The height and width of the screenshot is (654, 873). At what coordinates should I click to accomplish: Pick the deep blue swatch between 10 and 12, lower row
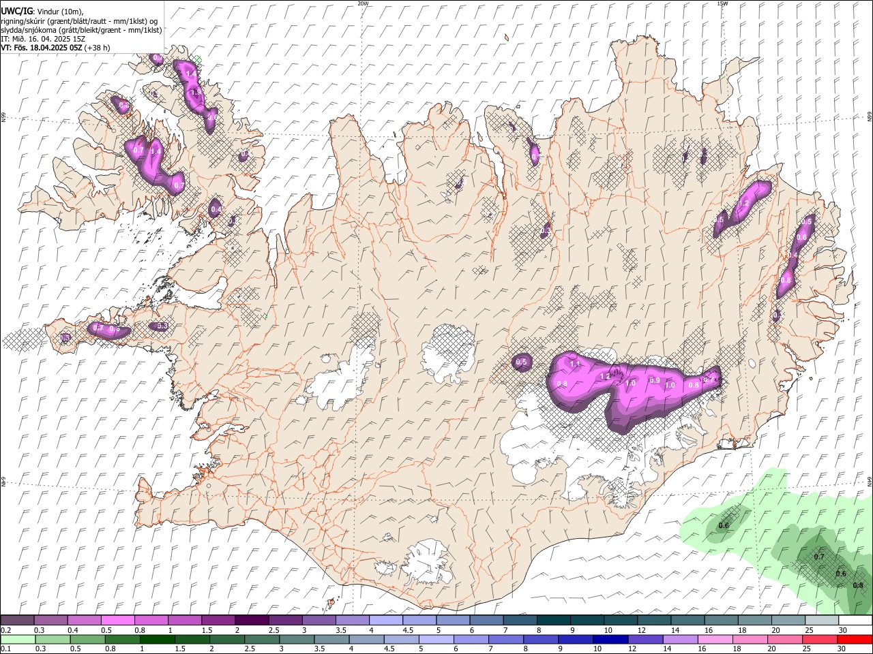point(611,639)
